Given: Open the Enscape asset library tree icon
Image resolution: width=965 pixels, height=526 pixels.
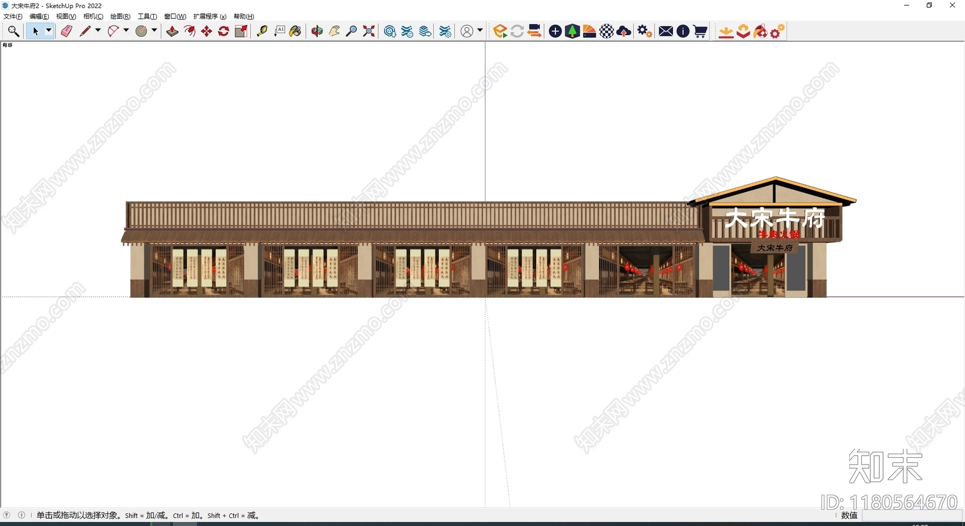Looking at the screenshot, I should pos(572,31).
